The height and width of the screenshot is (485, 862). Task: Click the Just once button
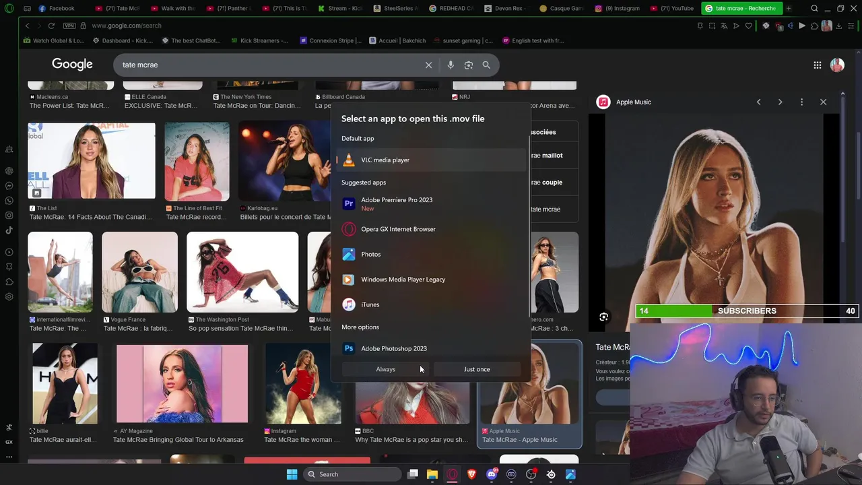[477, 369]
